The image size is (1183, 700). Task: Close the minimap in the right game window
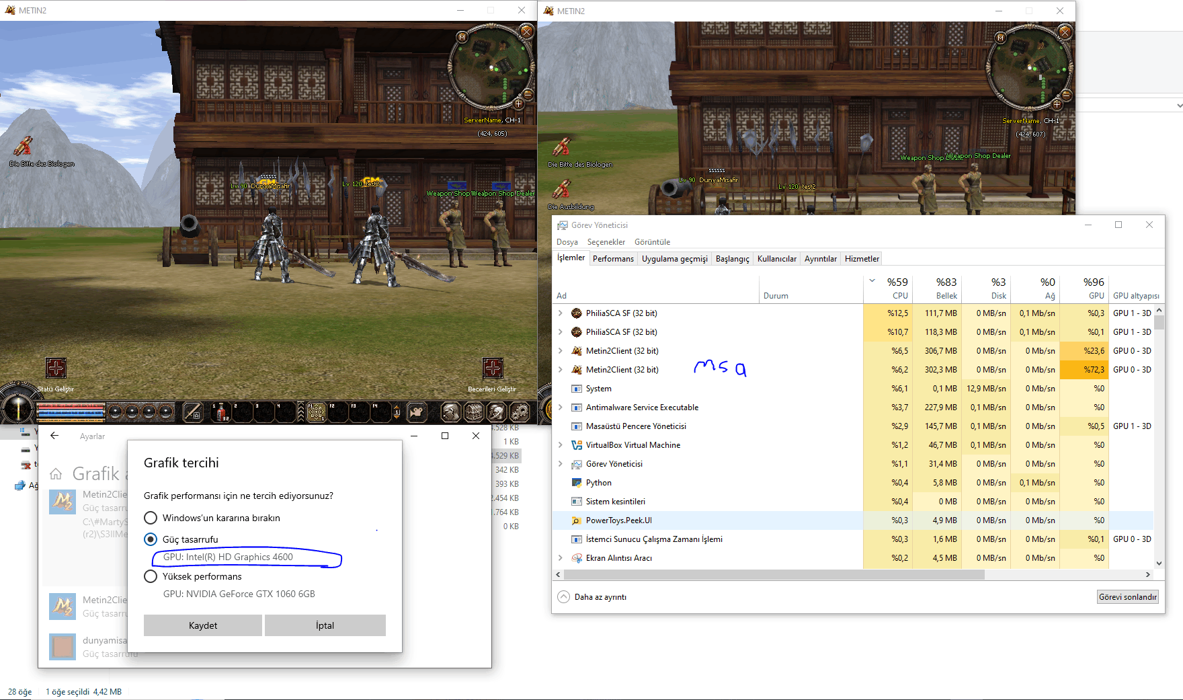1065,32
